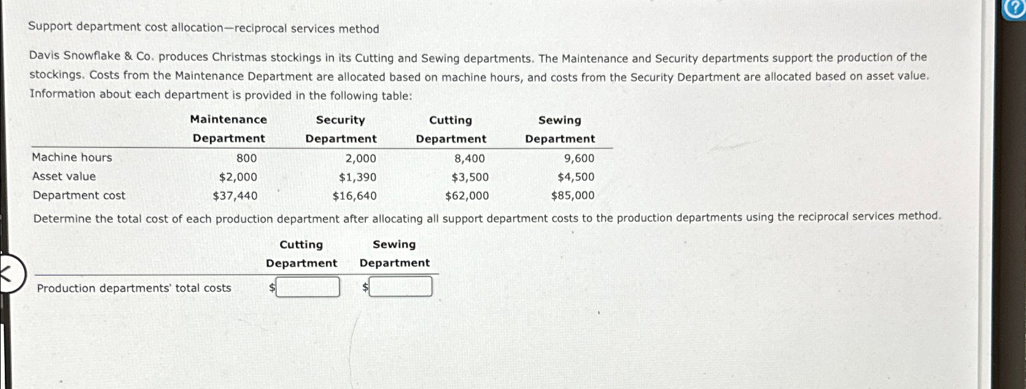
Task: Click the Security Department column header
Action: [x=341, y=129]
